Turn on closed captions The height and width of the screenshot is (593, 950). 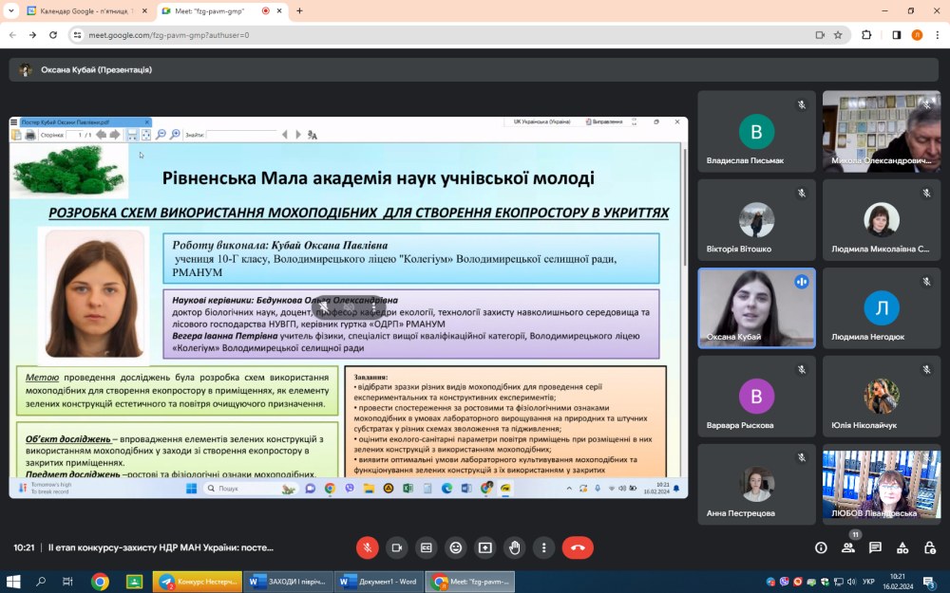[x=427, y=547]
